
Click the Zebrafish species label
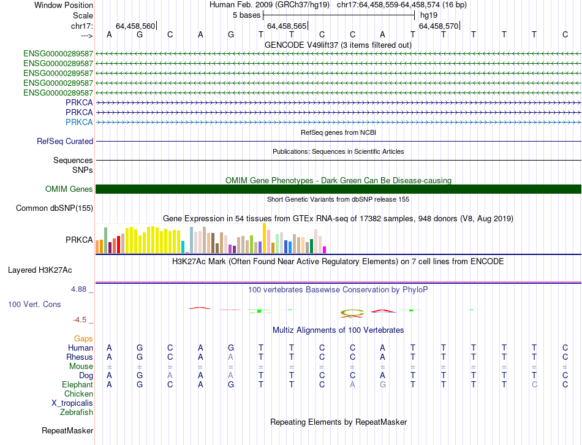76,413
